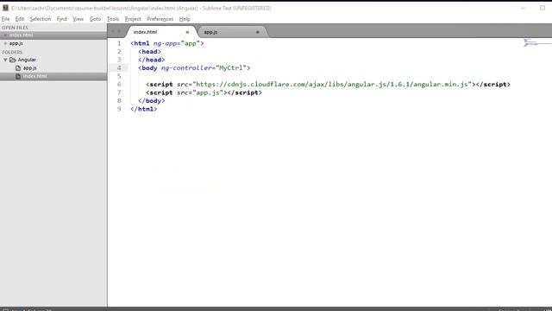
Task: Open the File menu
Action: [6, 19]
